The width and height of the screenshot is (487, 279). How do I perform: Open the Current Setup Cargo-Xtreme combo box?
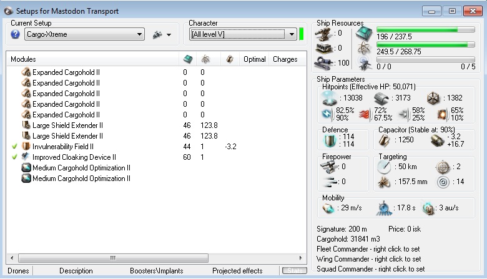point(84,34)
